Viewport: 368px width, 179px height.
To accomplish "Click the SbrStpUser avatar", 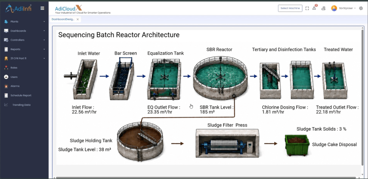I will point(334,8).
